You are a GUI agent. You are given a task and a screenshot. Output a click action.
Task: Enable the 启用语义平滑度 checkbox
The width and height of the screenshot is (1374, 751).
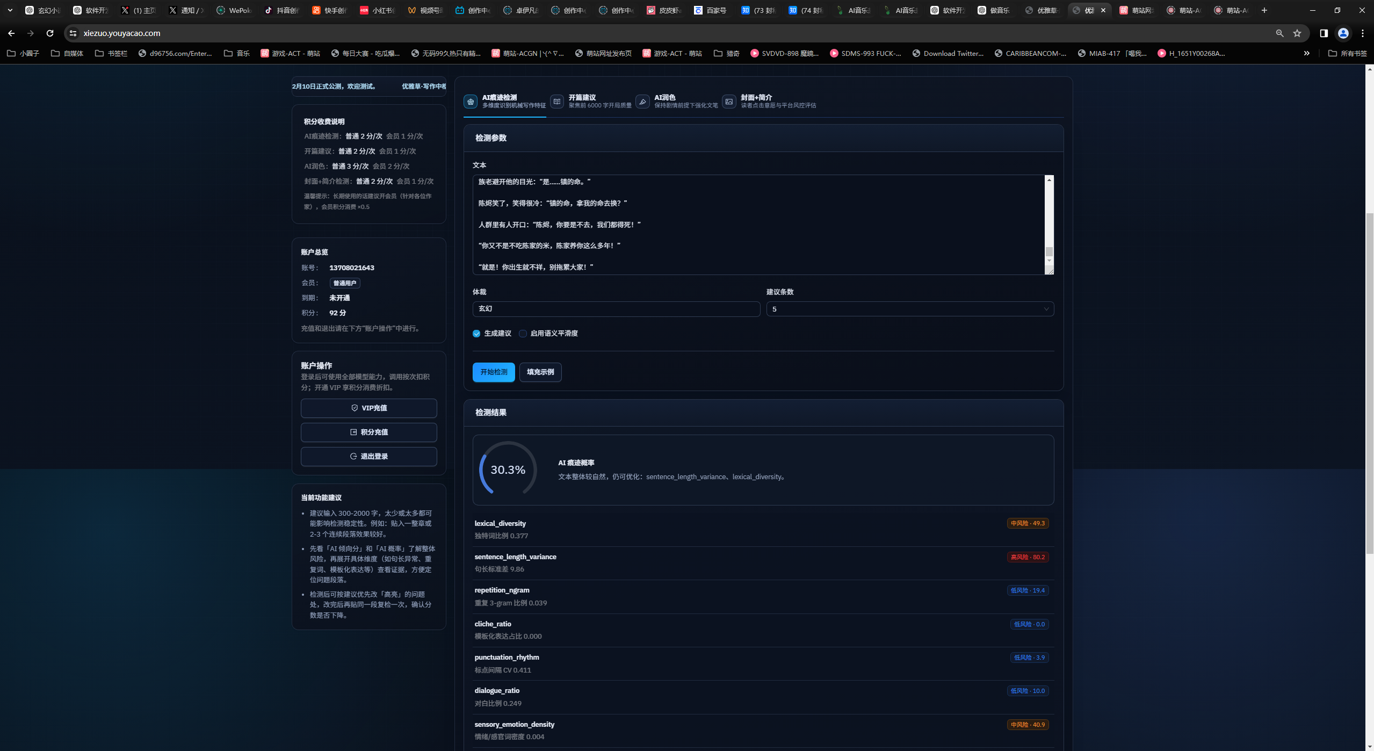[x=523, y=334]
